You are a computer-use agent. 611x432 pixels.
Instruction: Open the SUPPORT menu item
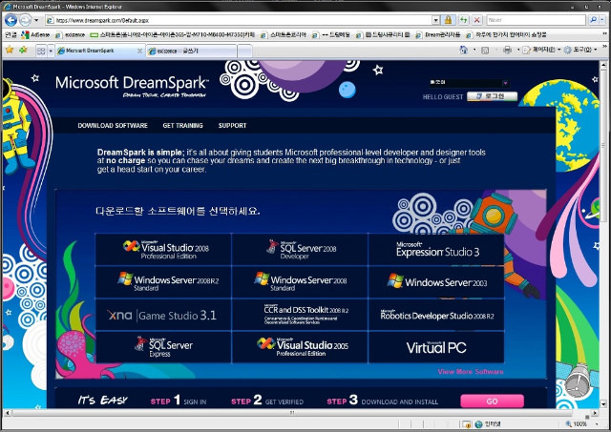click(x=232, y=125)
